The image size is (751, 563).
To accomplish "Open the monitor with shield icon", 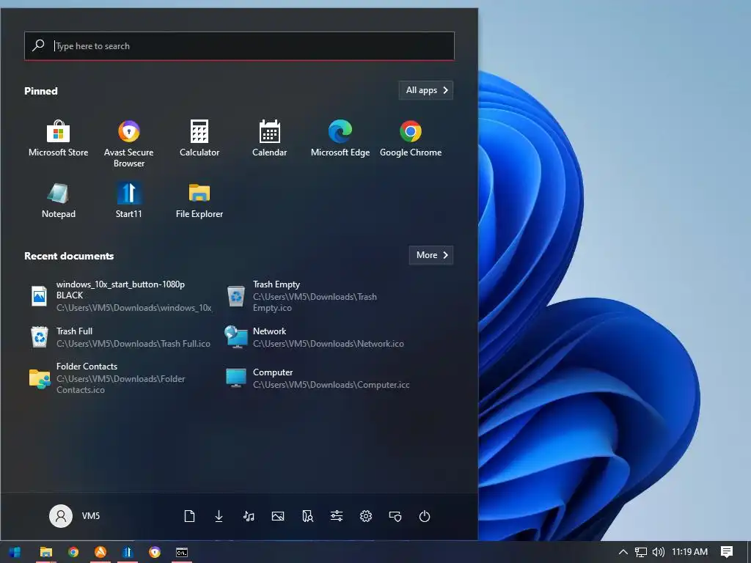I will [395, 516].
